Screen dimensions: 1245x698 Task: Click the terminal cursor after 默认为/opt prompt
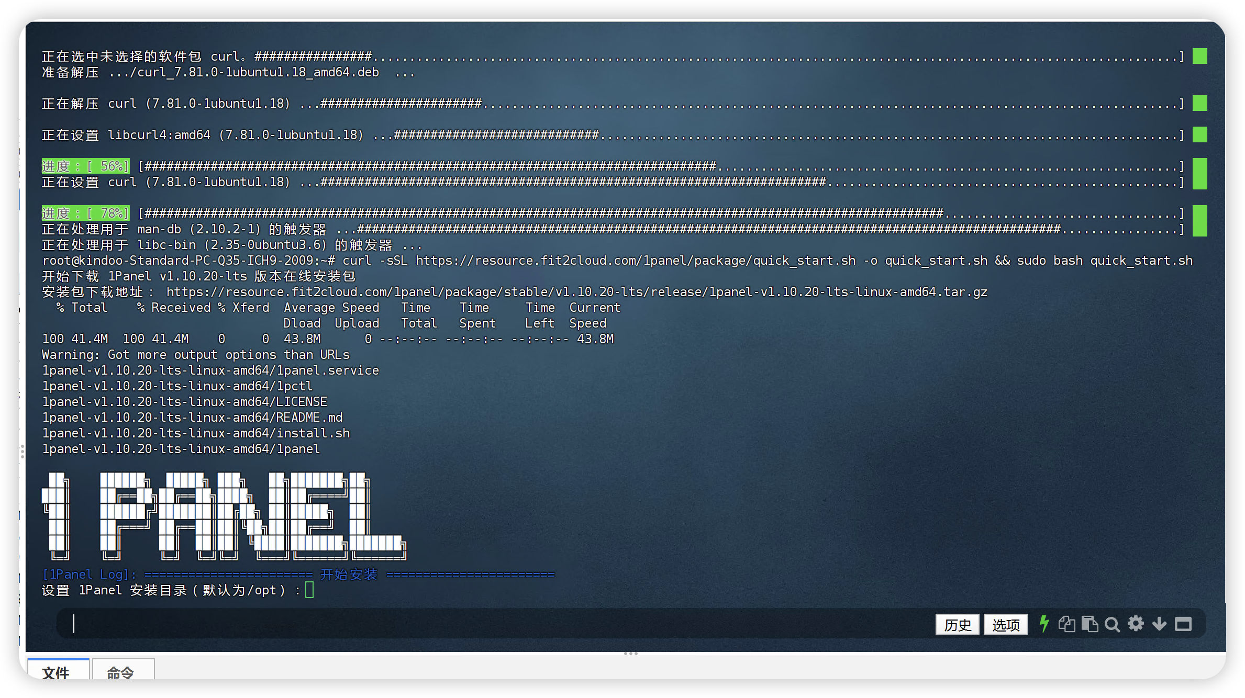click(x=309, y=590)
